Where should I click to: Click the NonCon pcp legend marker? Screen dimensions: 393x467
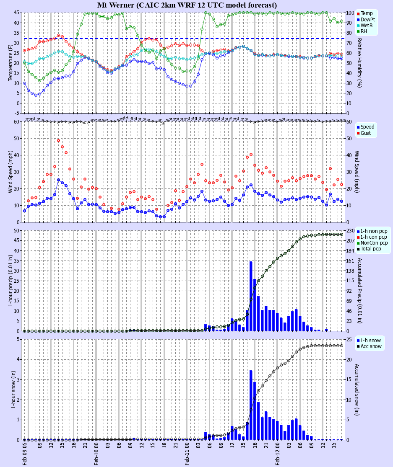[358, 243]
